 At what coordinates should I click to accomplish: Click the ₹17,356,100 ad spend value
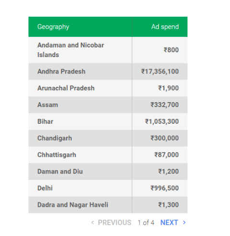(160, 71)
